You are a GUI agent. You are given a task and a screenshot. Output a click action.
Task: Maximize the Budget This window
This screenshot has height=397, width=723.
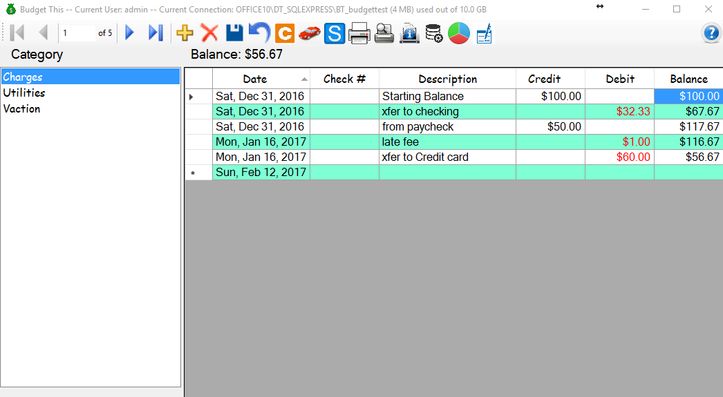(677, 9)
